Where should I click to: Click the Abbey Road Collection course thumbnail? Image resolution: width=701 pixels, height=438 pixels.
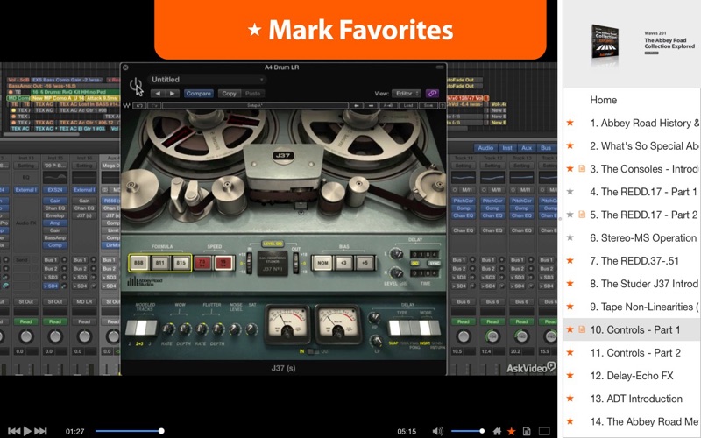coord(605,43)
